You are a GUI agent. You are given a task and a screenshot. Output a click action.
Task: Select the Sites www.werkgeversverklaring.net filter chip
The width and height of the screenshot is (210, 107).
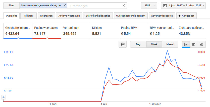coord(43,6)
